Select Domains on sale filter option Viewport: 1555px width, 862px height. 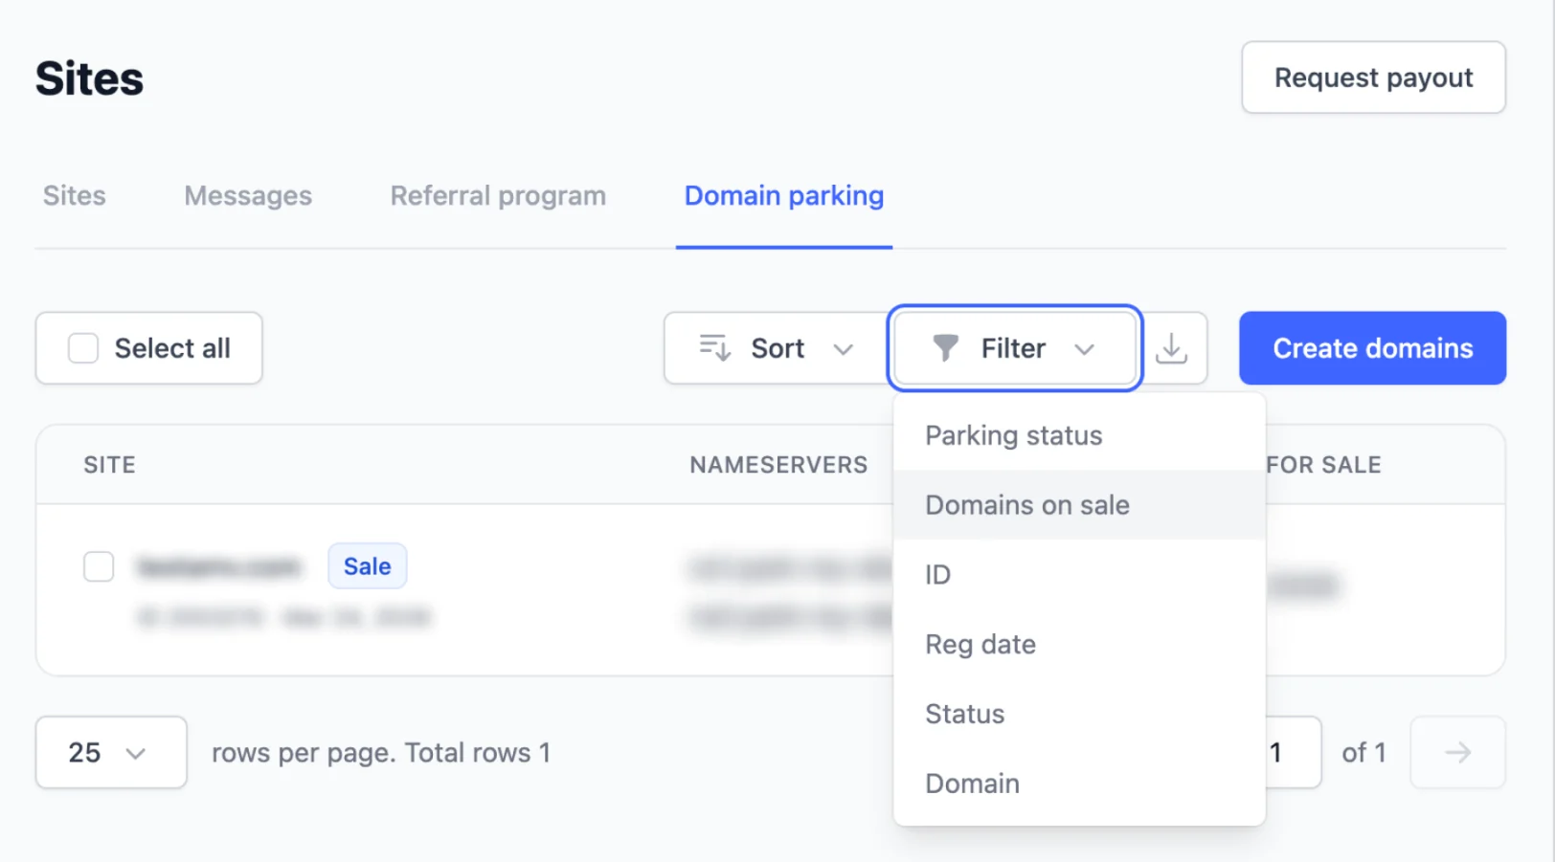pyautogui.click(x=1026, y=505)
